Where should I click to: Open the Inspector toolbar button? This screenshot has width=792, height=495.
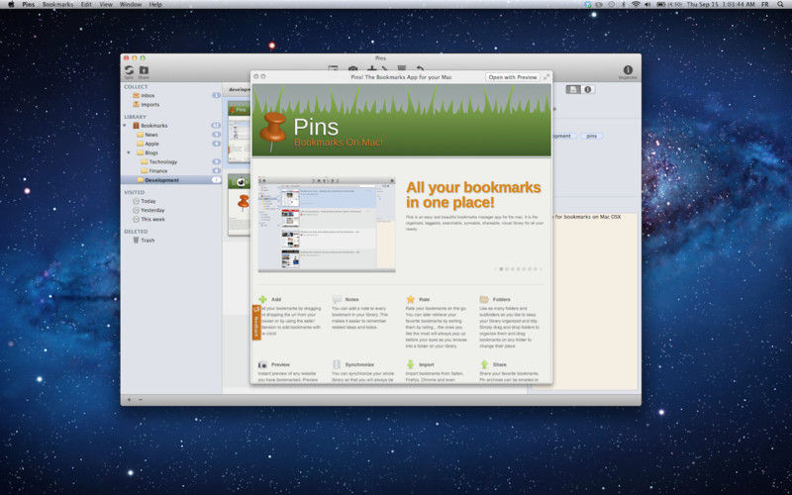(628, 70)
